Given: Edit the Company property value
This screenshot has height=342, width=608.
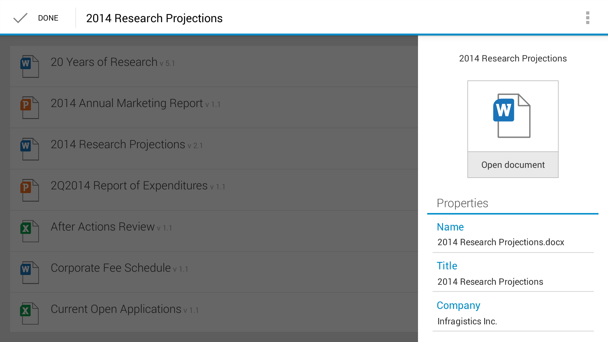Looking at the screenshot, I should click(467, 321).
